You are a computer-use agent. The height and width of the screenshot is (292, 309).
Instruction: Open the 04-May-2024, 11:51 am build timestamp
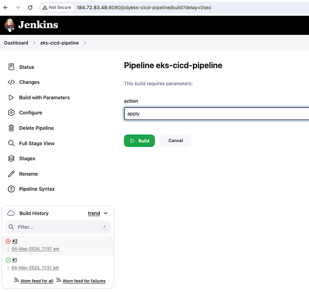tap(35, 268)
